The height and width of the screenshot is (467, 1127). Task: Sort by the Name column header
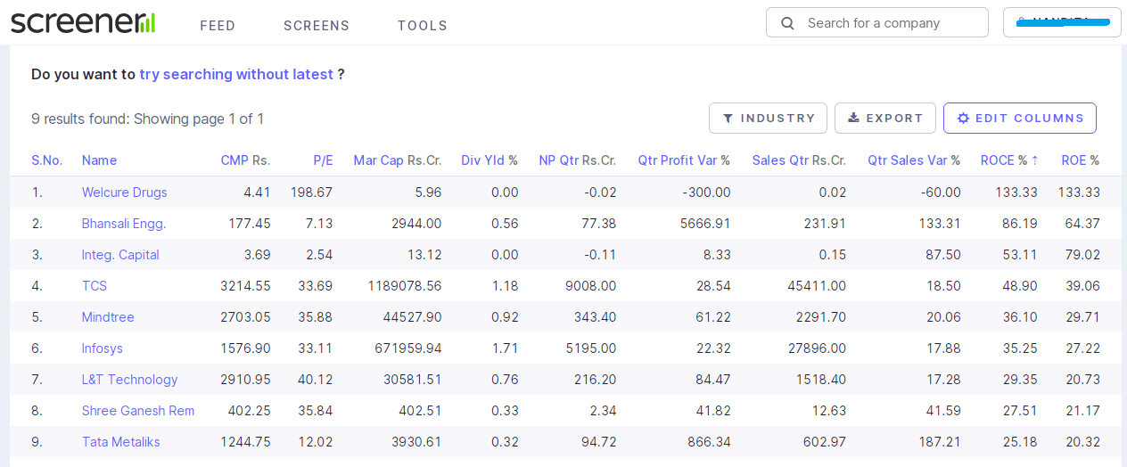click(99, 160)
